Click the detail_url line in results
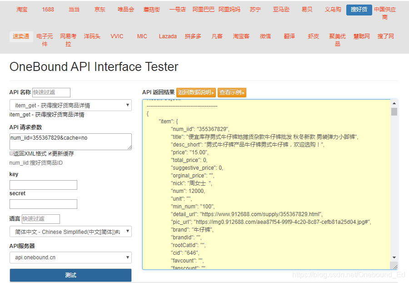The width and height of the screenshot is (409, 283). pos(247,214)
